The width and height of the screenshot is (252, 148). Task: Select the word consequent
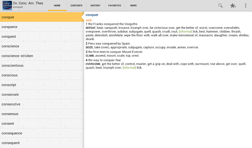click(x=42, y=143)
